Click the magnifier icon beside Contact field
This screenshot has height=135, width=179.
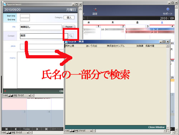pos(71,35)
